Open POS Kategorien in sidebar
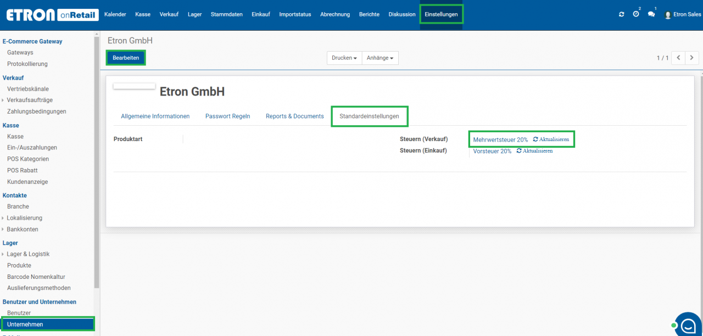 28,159
